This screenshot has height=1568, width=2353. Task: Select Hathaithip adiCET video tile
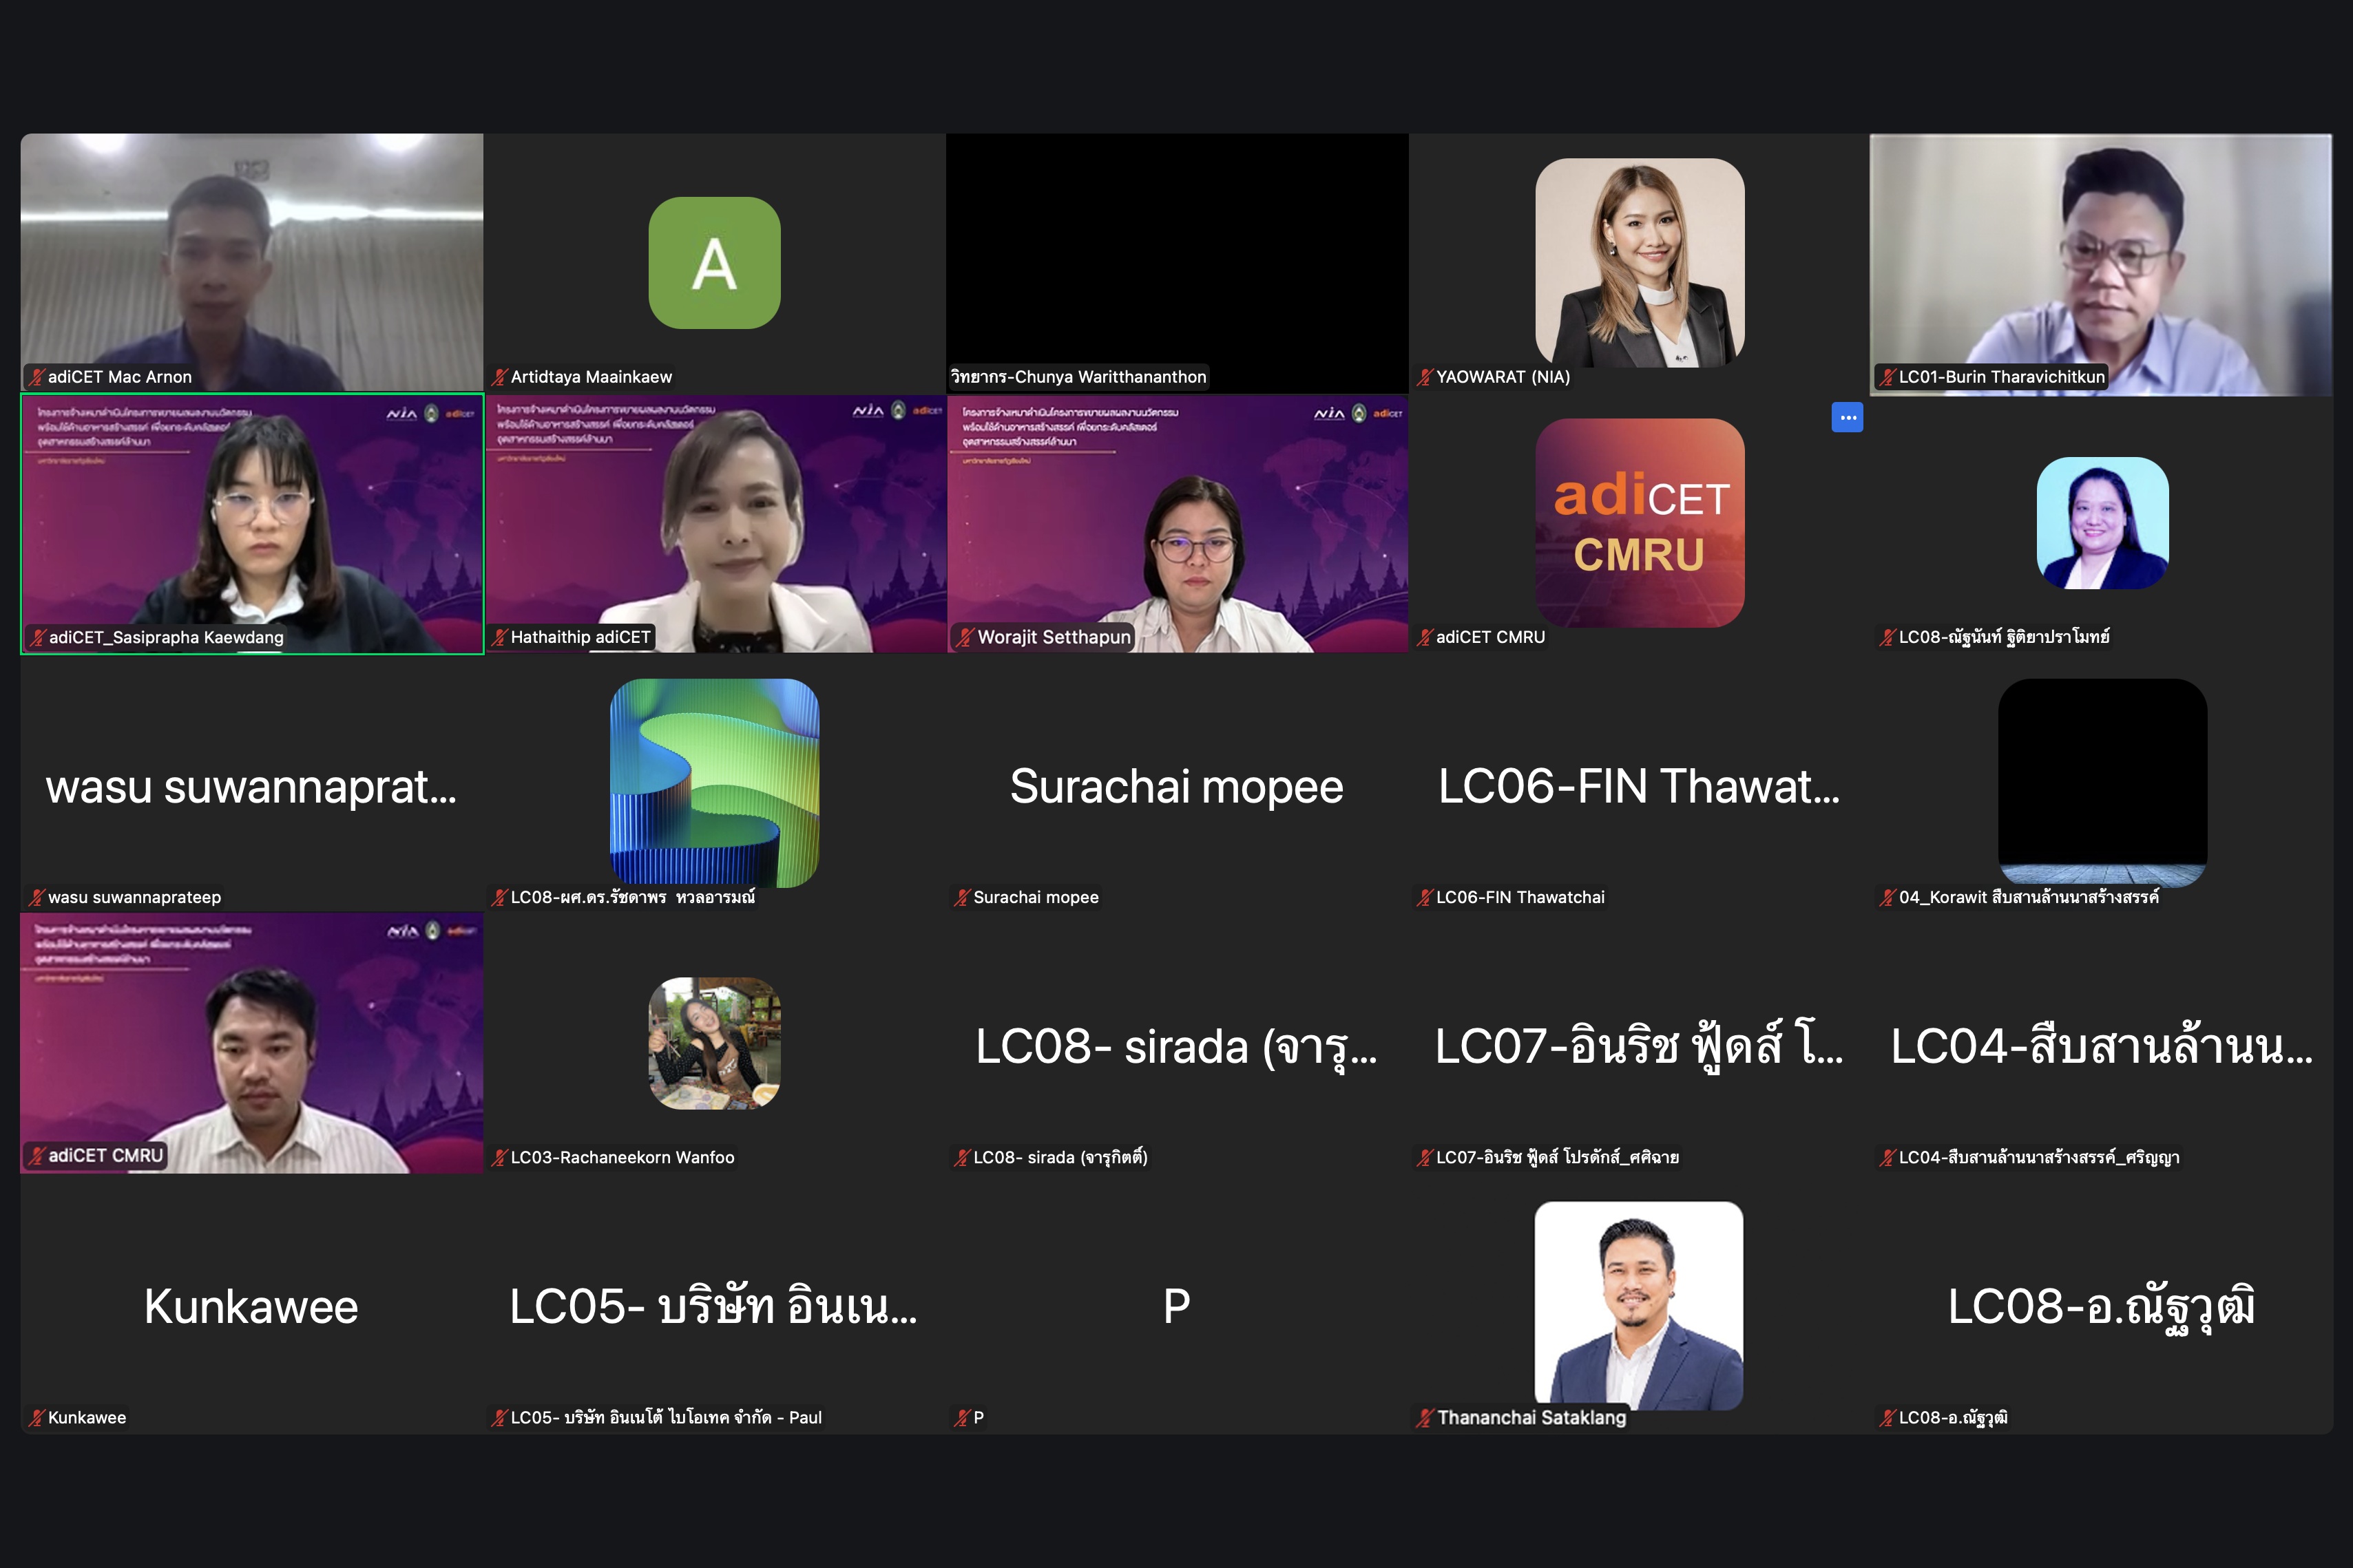[x=715, y=524]
